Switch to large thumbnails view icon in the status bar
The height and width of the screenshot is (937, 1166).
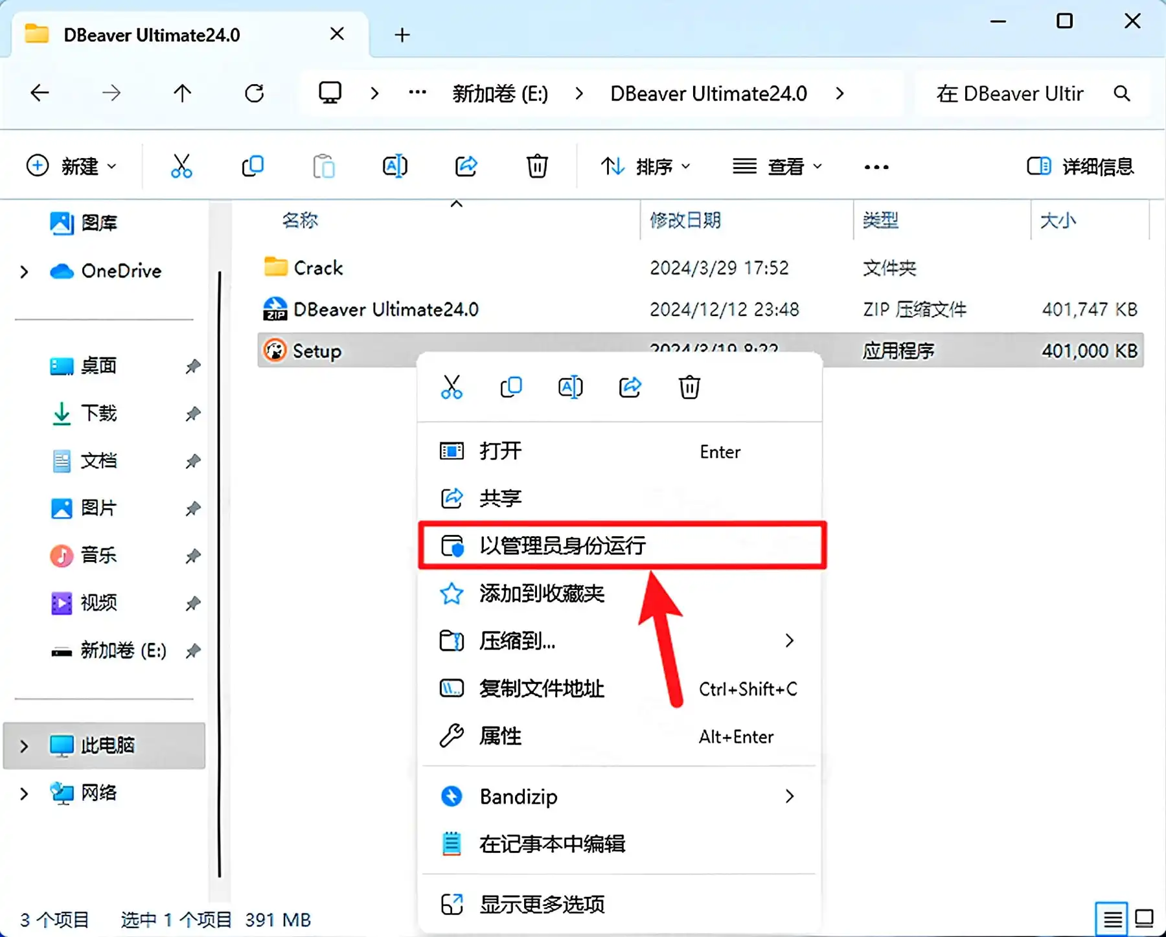(x=1145, y=918)
